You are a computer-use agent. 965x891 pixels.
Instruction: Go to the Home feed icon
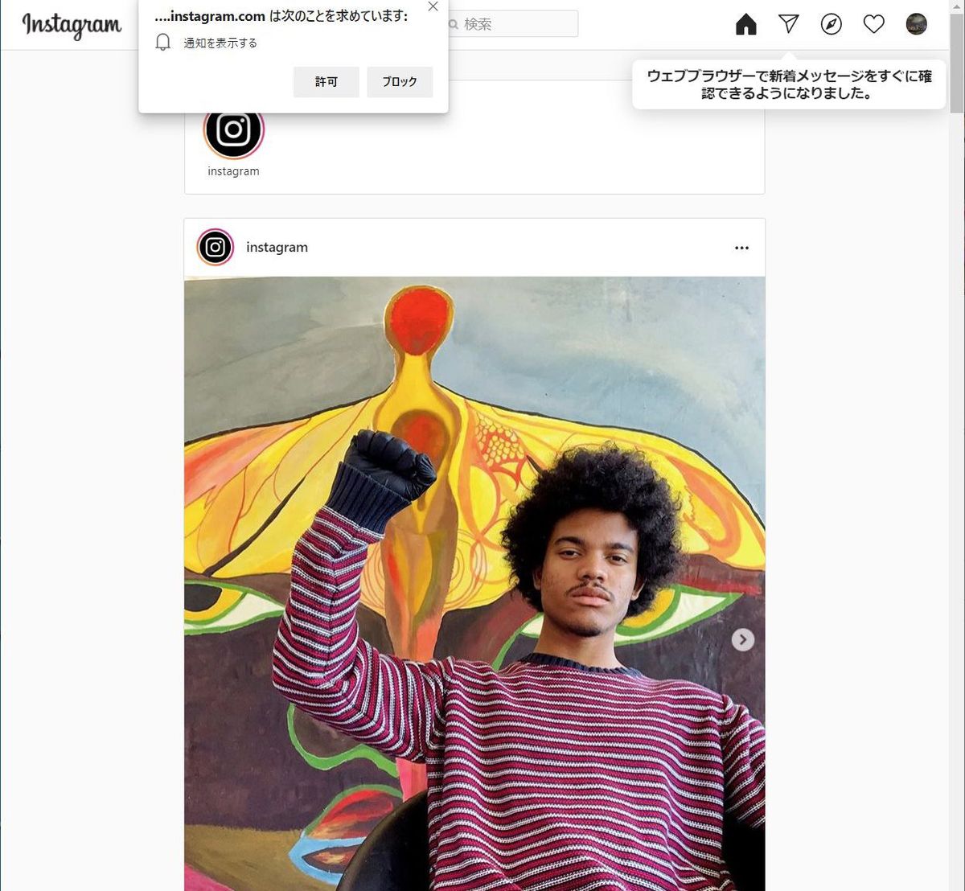[x=746, y=24]
